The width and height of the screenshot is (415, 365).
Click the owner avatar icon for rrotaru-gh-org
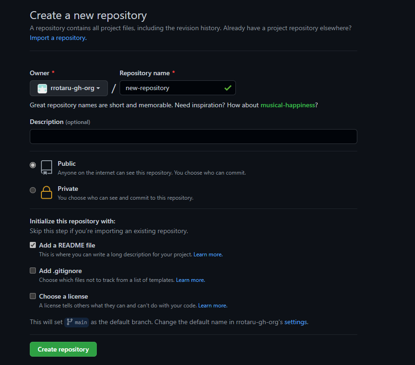click(42, 89)
